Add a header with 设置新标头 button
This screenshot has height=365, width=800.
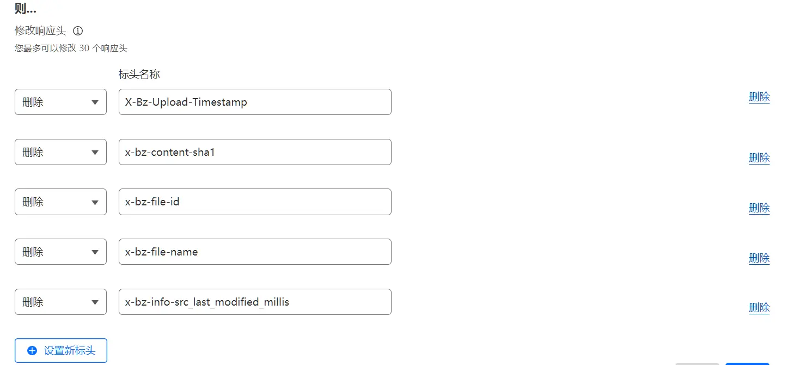point(61,350)
